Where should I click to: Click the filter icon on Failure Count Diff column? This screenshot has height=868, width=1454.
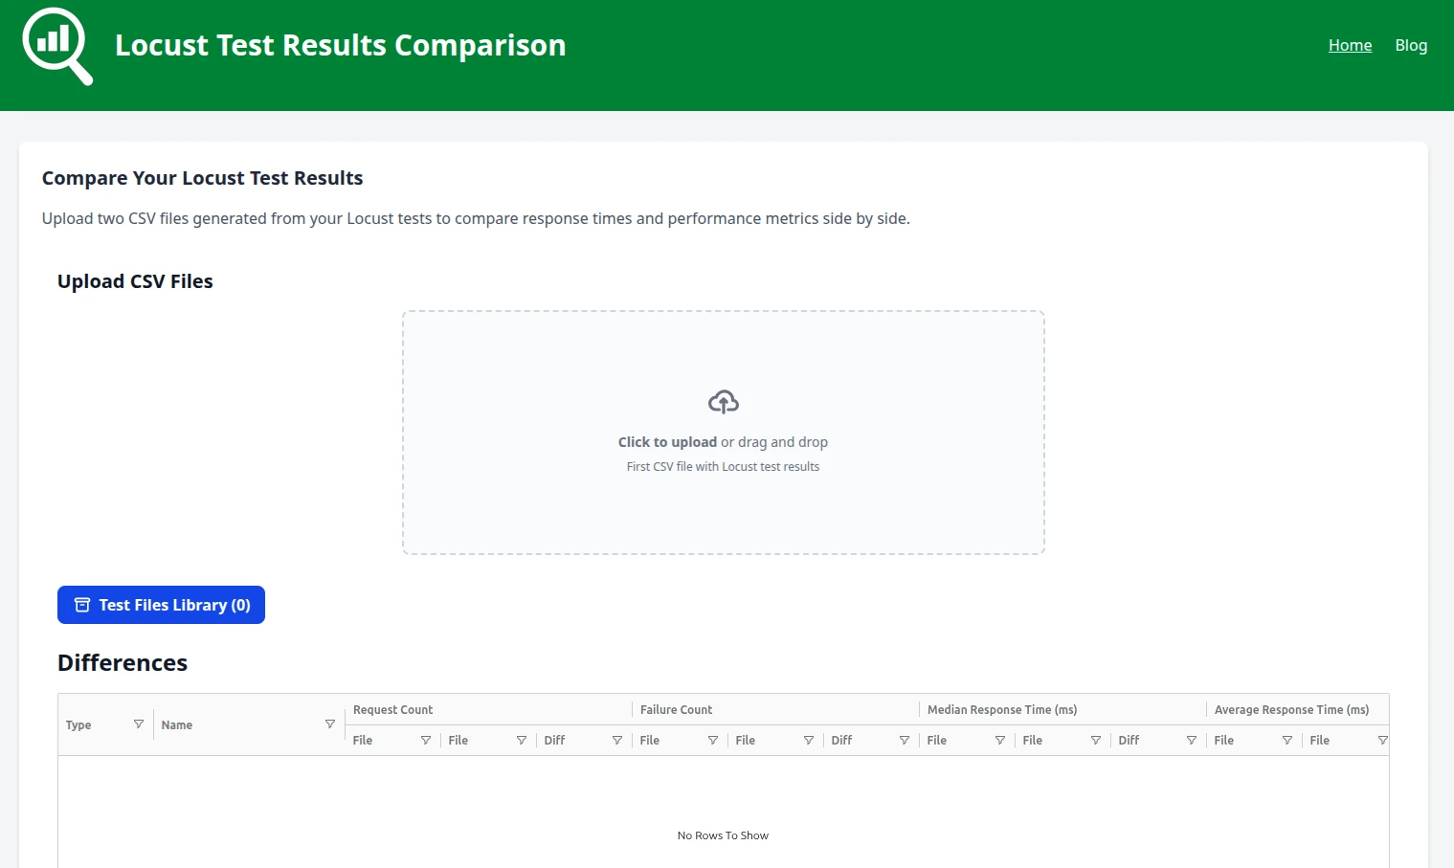(905, 740)
